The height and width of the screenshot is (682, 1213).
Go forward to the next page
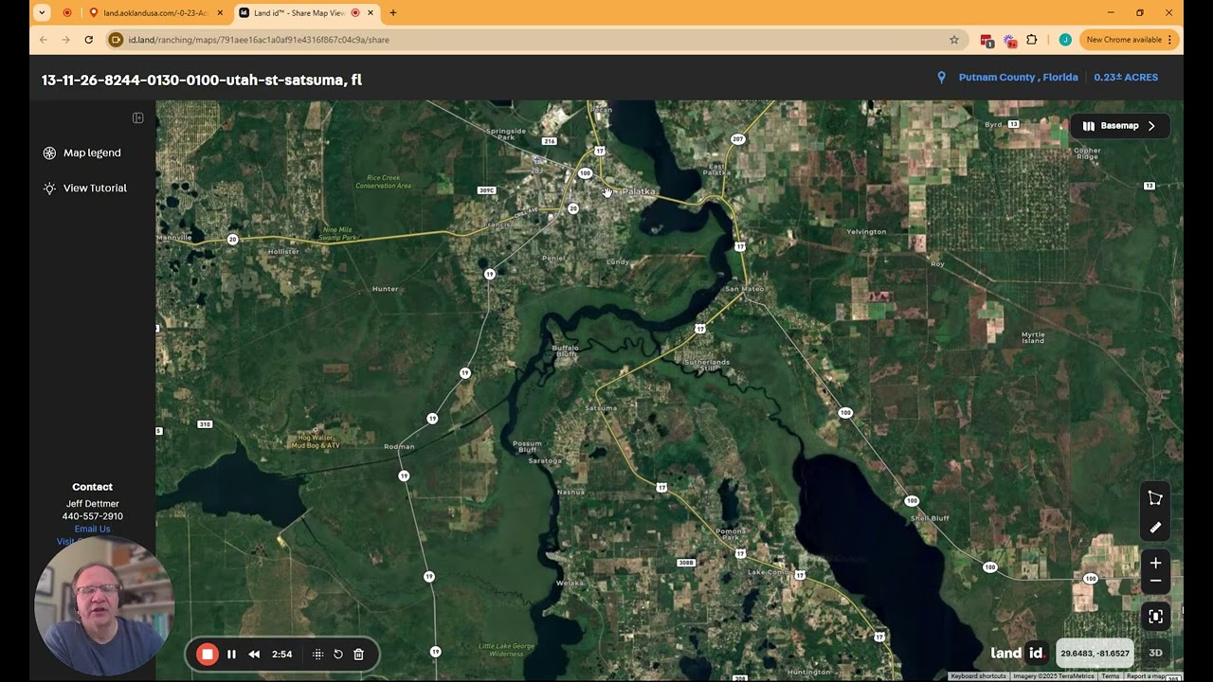(65, 40)
